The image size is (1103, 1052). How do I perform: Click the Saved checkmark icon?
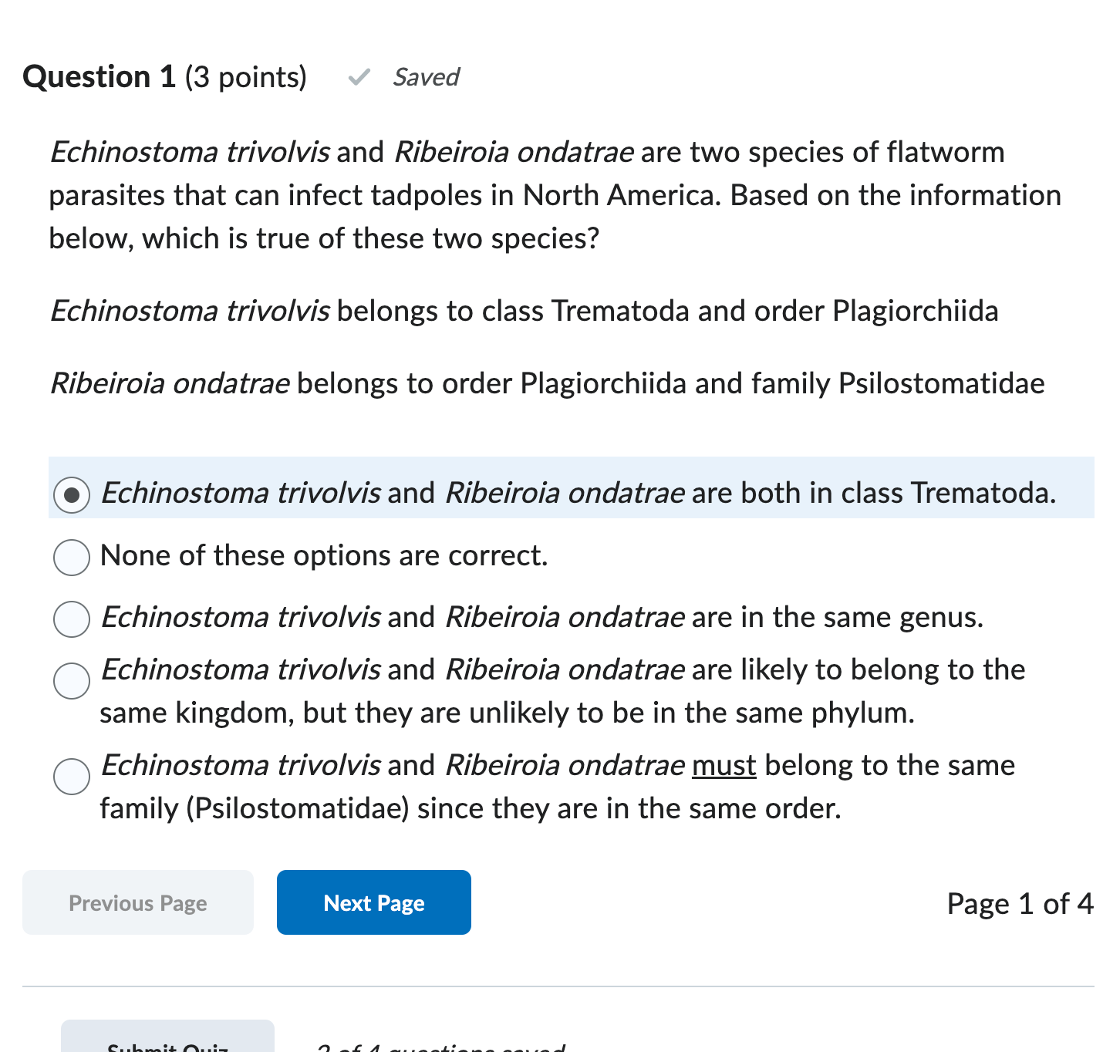coord(358,77)
